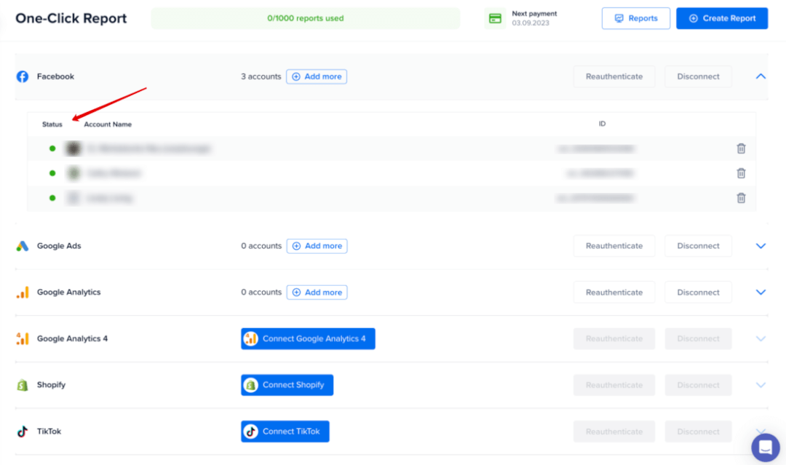
Task: Click the TikTok logo icon
Action: click(x=23, y=432)
